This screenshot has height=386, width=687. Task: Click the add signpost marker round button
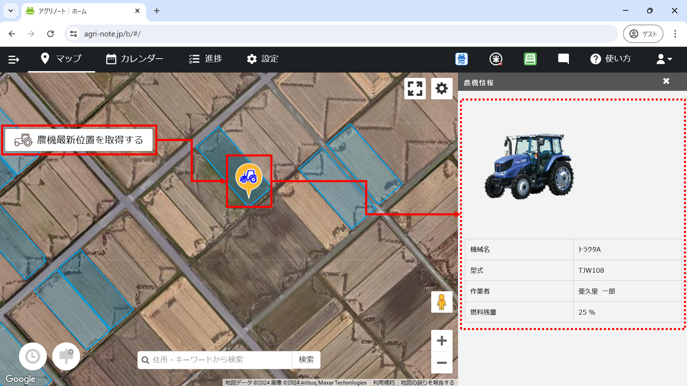(66, 356)
